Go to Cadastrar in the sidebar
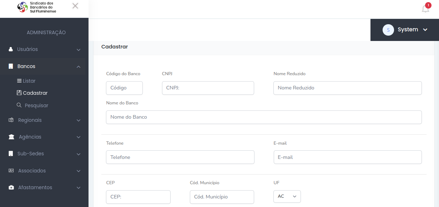This screenshot has width=439, height=207. coord(32,93)
